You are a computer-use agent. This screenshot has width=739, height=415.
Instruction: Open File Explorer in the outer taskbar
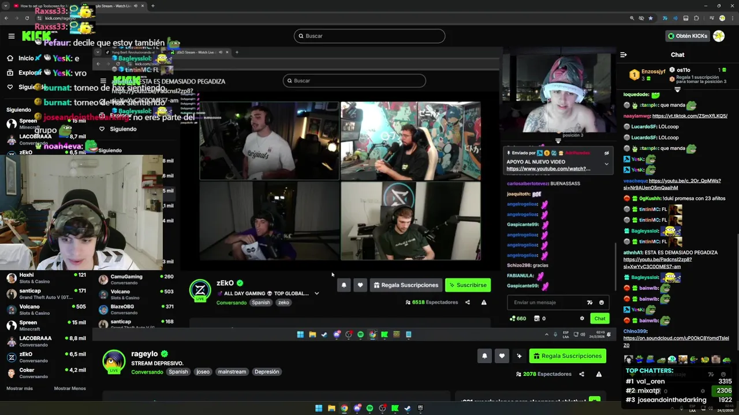pyautogui.click(x=331, y=408)
